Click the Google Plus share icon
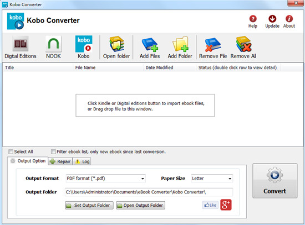Viewport: 305px width, 225px height. coord(226,205)
